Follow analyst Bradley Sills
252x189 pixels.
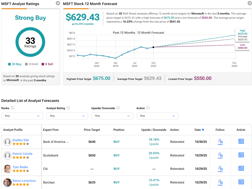pyautogui.click(x=220, y=142)
